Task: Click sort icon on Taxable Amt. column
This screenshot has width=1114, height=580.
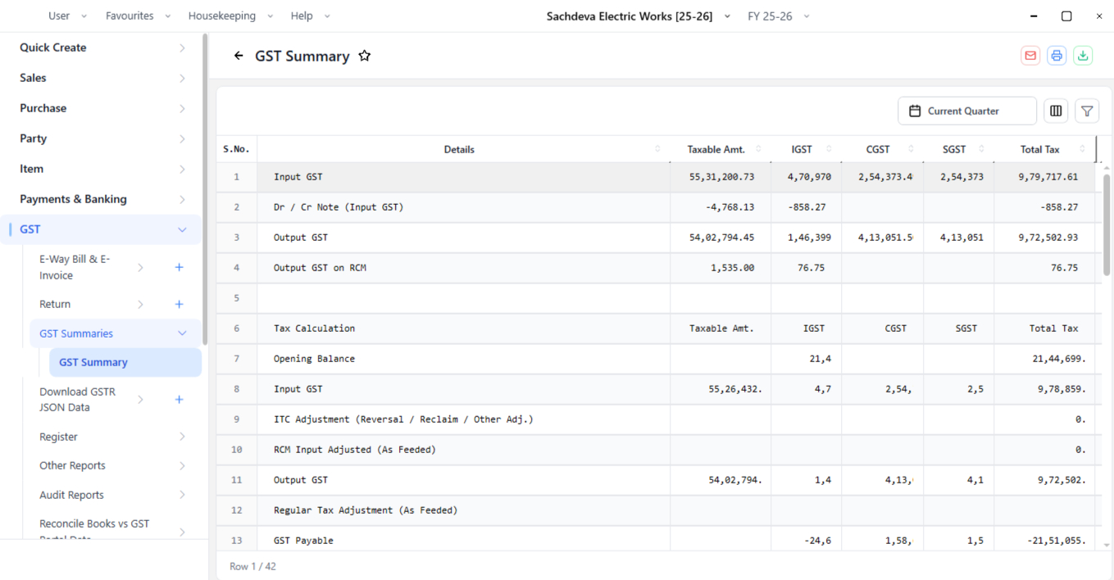Action: (758, 149)
